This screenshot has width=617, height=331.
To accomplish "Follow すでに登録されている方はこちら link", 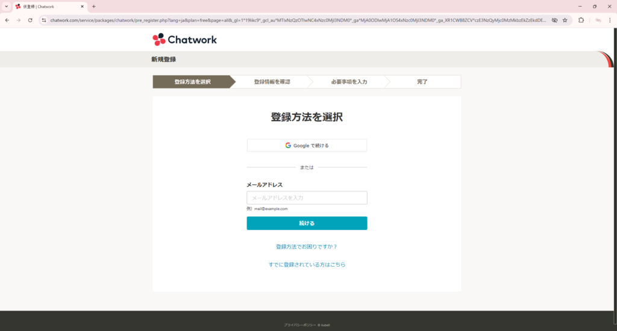I will 307,265.
